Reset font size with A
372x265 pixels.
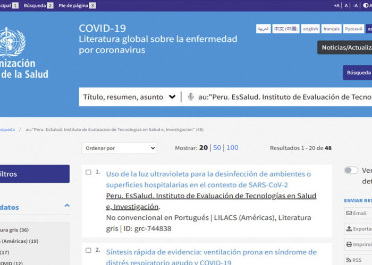point(346,5)
